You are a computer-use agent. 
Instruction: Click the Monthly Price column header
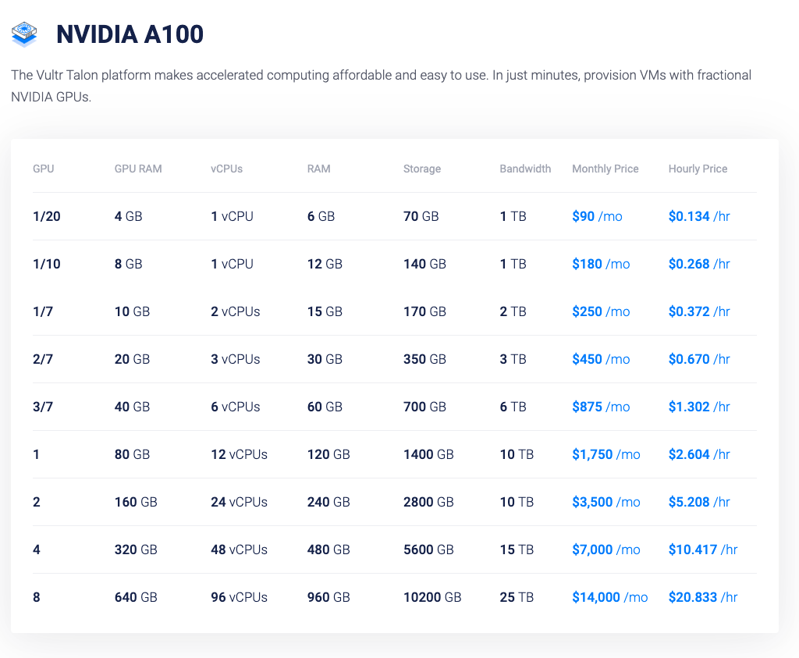(x=605, y=169)
